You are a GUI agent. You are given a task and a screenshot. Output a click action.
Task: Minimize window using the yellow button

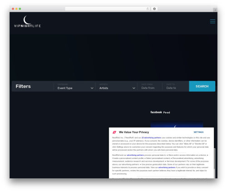point(16,9)
